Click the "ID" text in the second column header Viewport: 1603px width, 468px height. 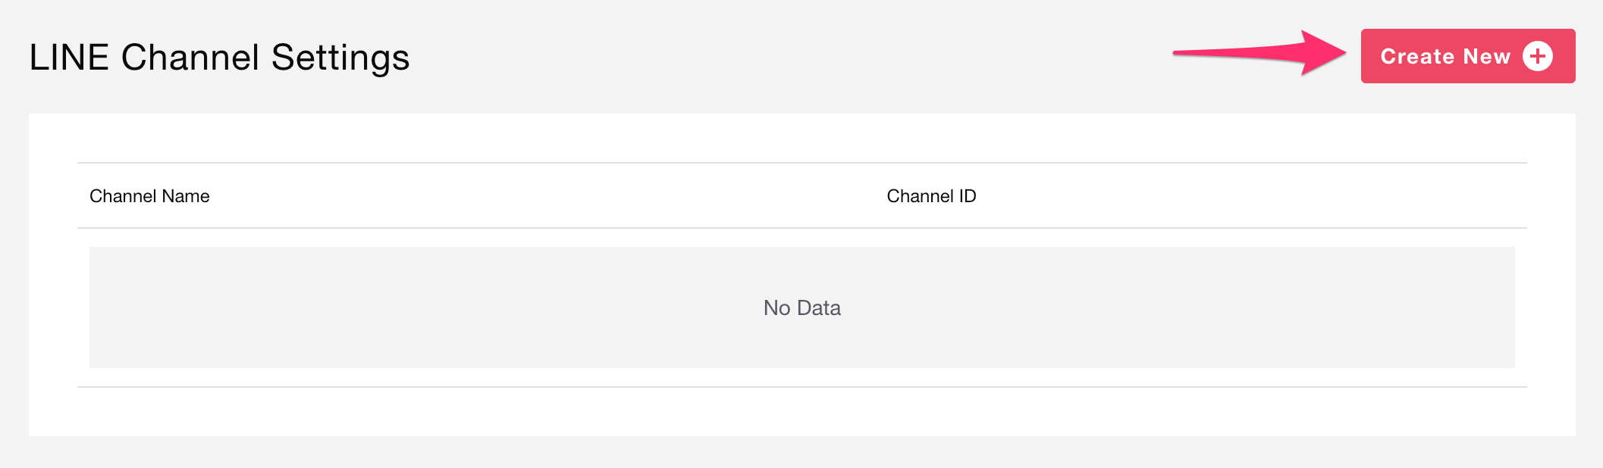967,196
